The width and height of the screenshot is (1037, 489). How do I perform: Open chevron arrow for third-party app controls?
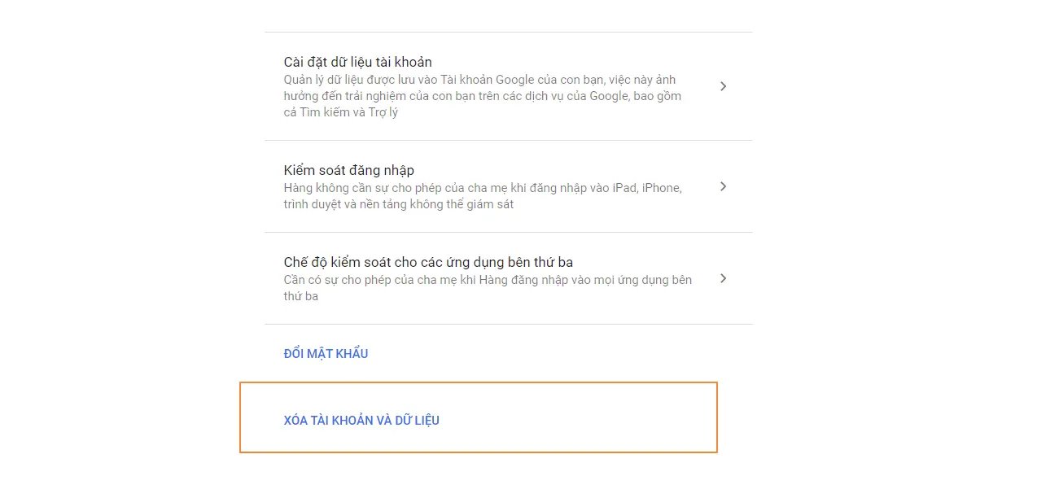(724, 278)
